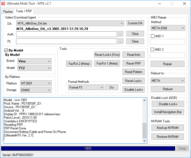Open IMEI Repair Method dropdown META (Old)

pos(168,28)
